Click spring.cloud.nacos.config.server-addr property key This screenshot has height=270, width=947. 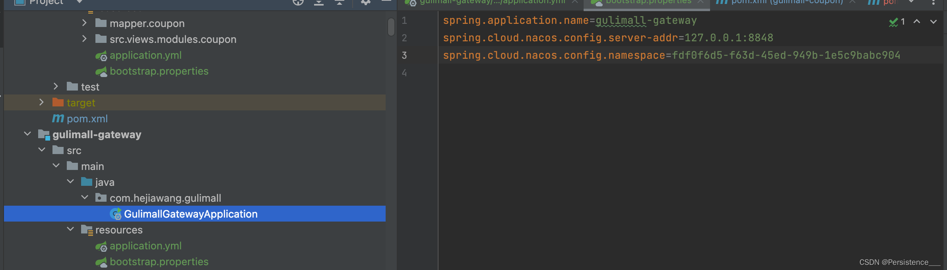pos(561,38)
